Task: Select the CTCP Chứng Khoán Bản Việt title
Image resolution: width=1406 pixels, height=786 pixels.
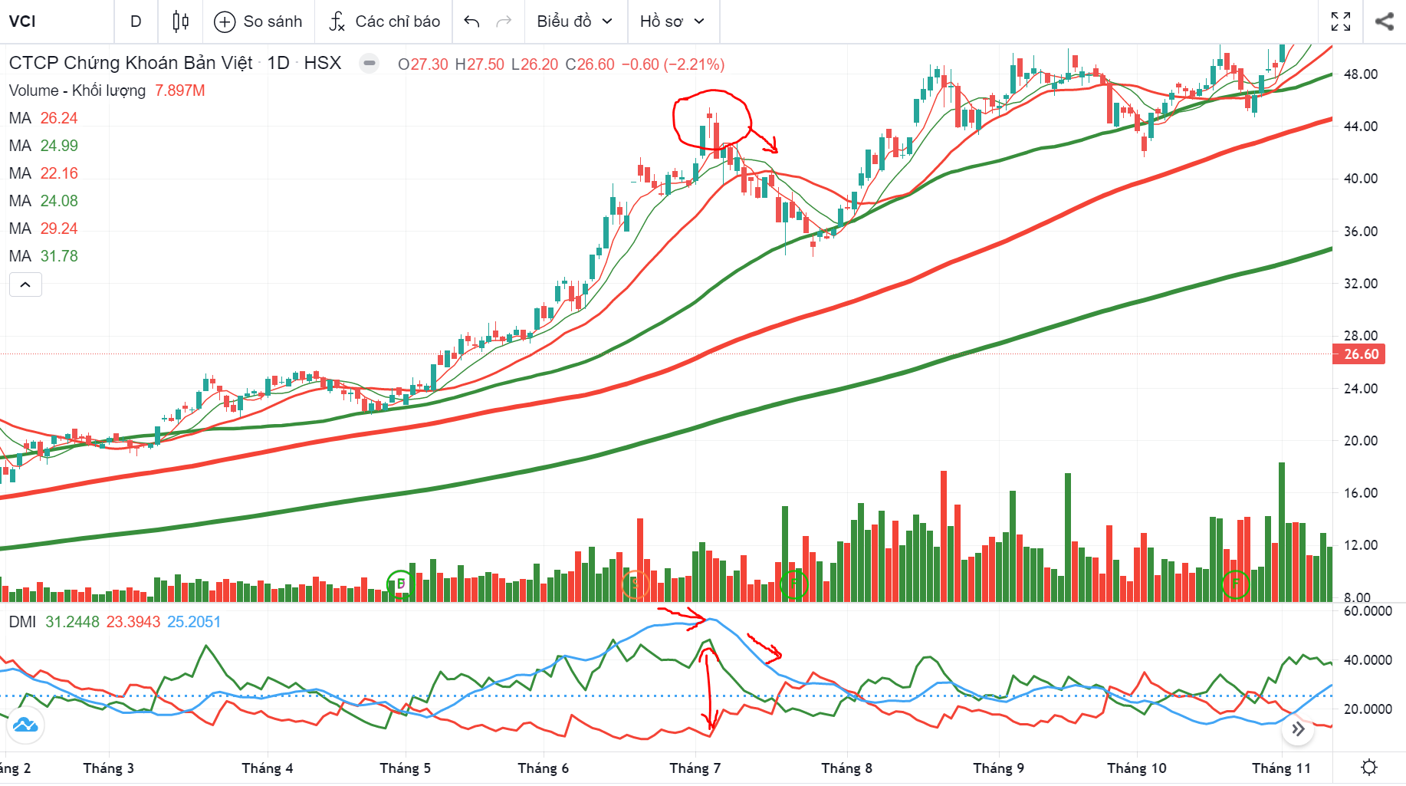Action: pos(130,63)
